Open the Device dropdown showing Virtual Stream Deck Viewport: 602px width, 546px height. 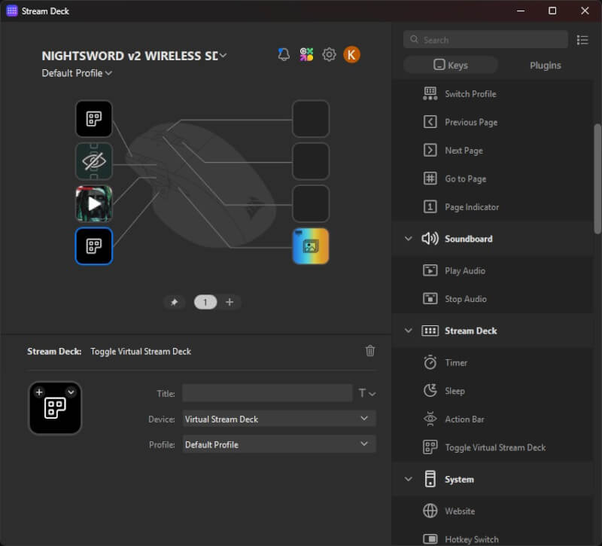[279, 419]
